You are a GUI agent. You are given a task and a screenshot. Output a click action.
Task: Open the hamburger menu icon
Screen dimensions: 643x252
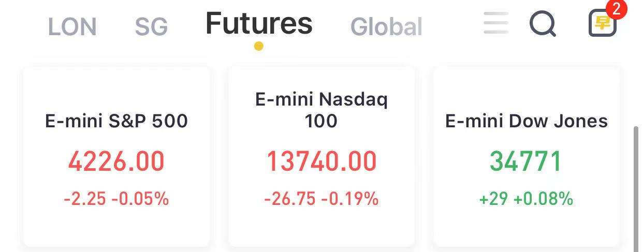(496, 23)
